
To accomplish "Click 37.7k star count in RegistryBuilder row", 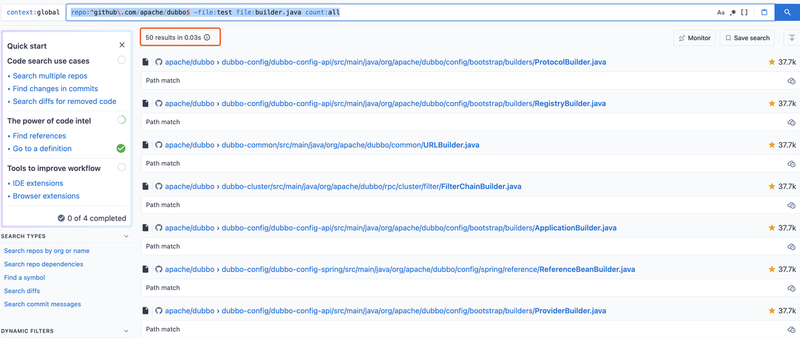I will [787, 103].
